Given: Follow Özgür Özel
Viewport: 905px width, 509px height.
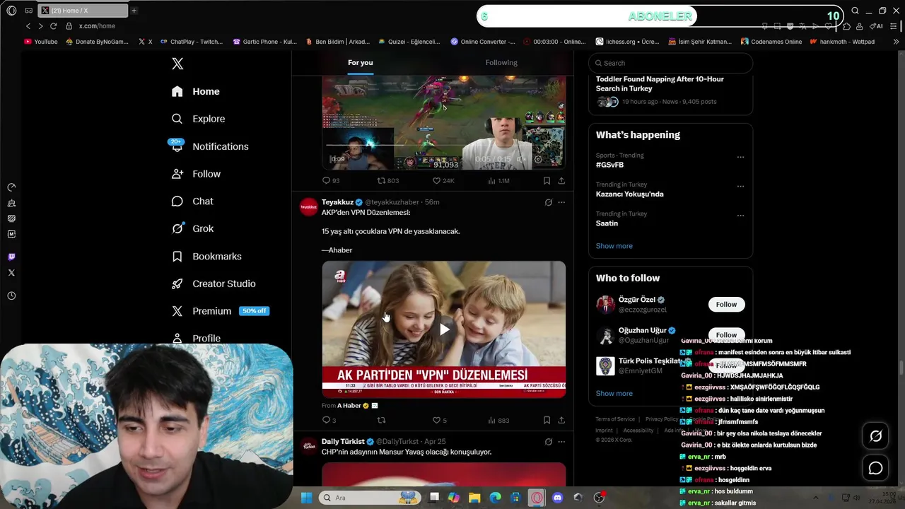Looking at the screenshot, I should tap(726, 304).
